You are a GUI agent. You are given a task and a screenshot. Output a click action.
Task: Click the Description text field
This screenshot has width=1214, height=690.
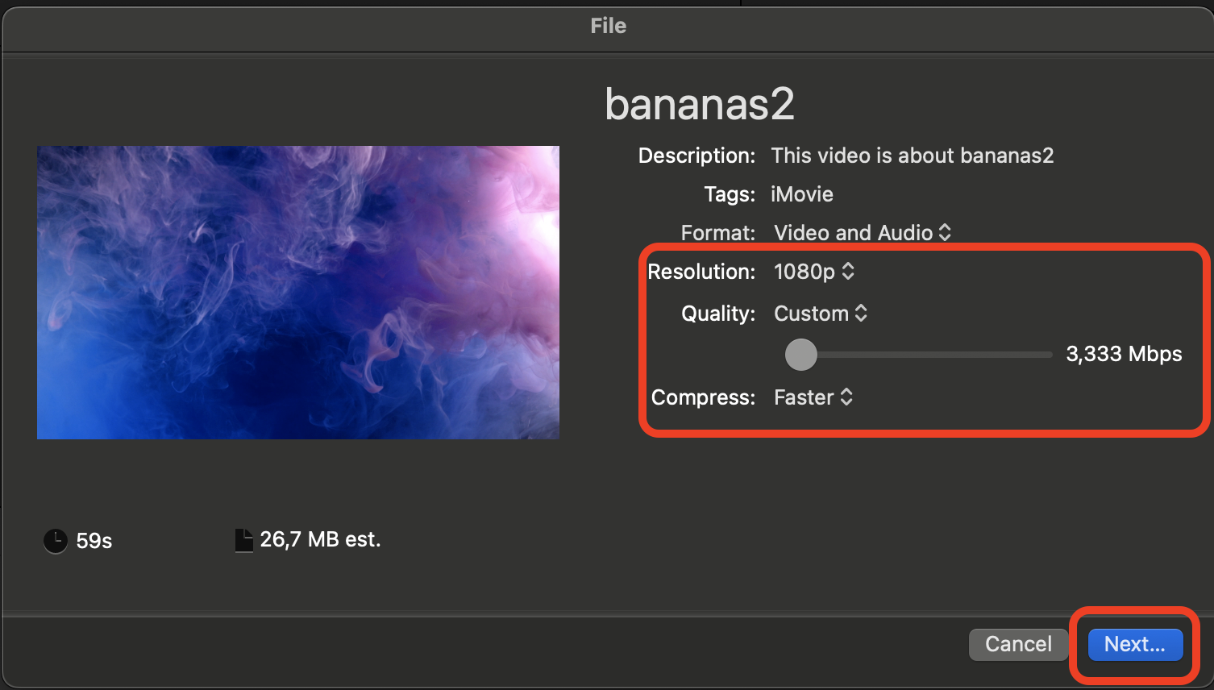(x=912, y=156)
